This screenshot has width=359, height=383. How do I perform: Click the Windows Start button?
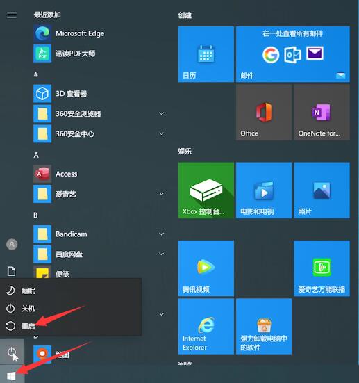tap(12, 375)
